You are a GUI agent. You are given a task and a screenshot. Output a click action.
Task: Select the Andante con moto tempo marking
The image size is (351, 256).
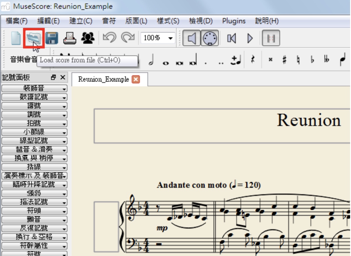(x=209, y=185)
